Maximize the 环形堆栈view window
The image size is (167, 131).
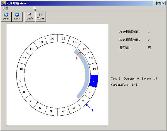tap(159, 3)
